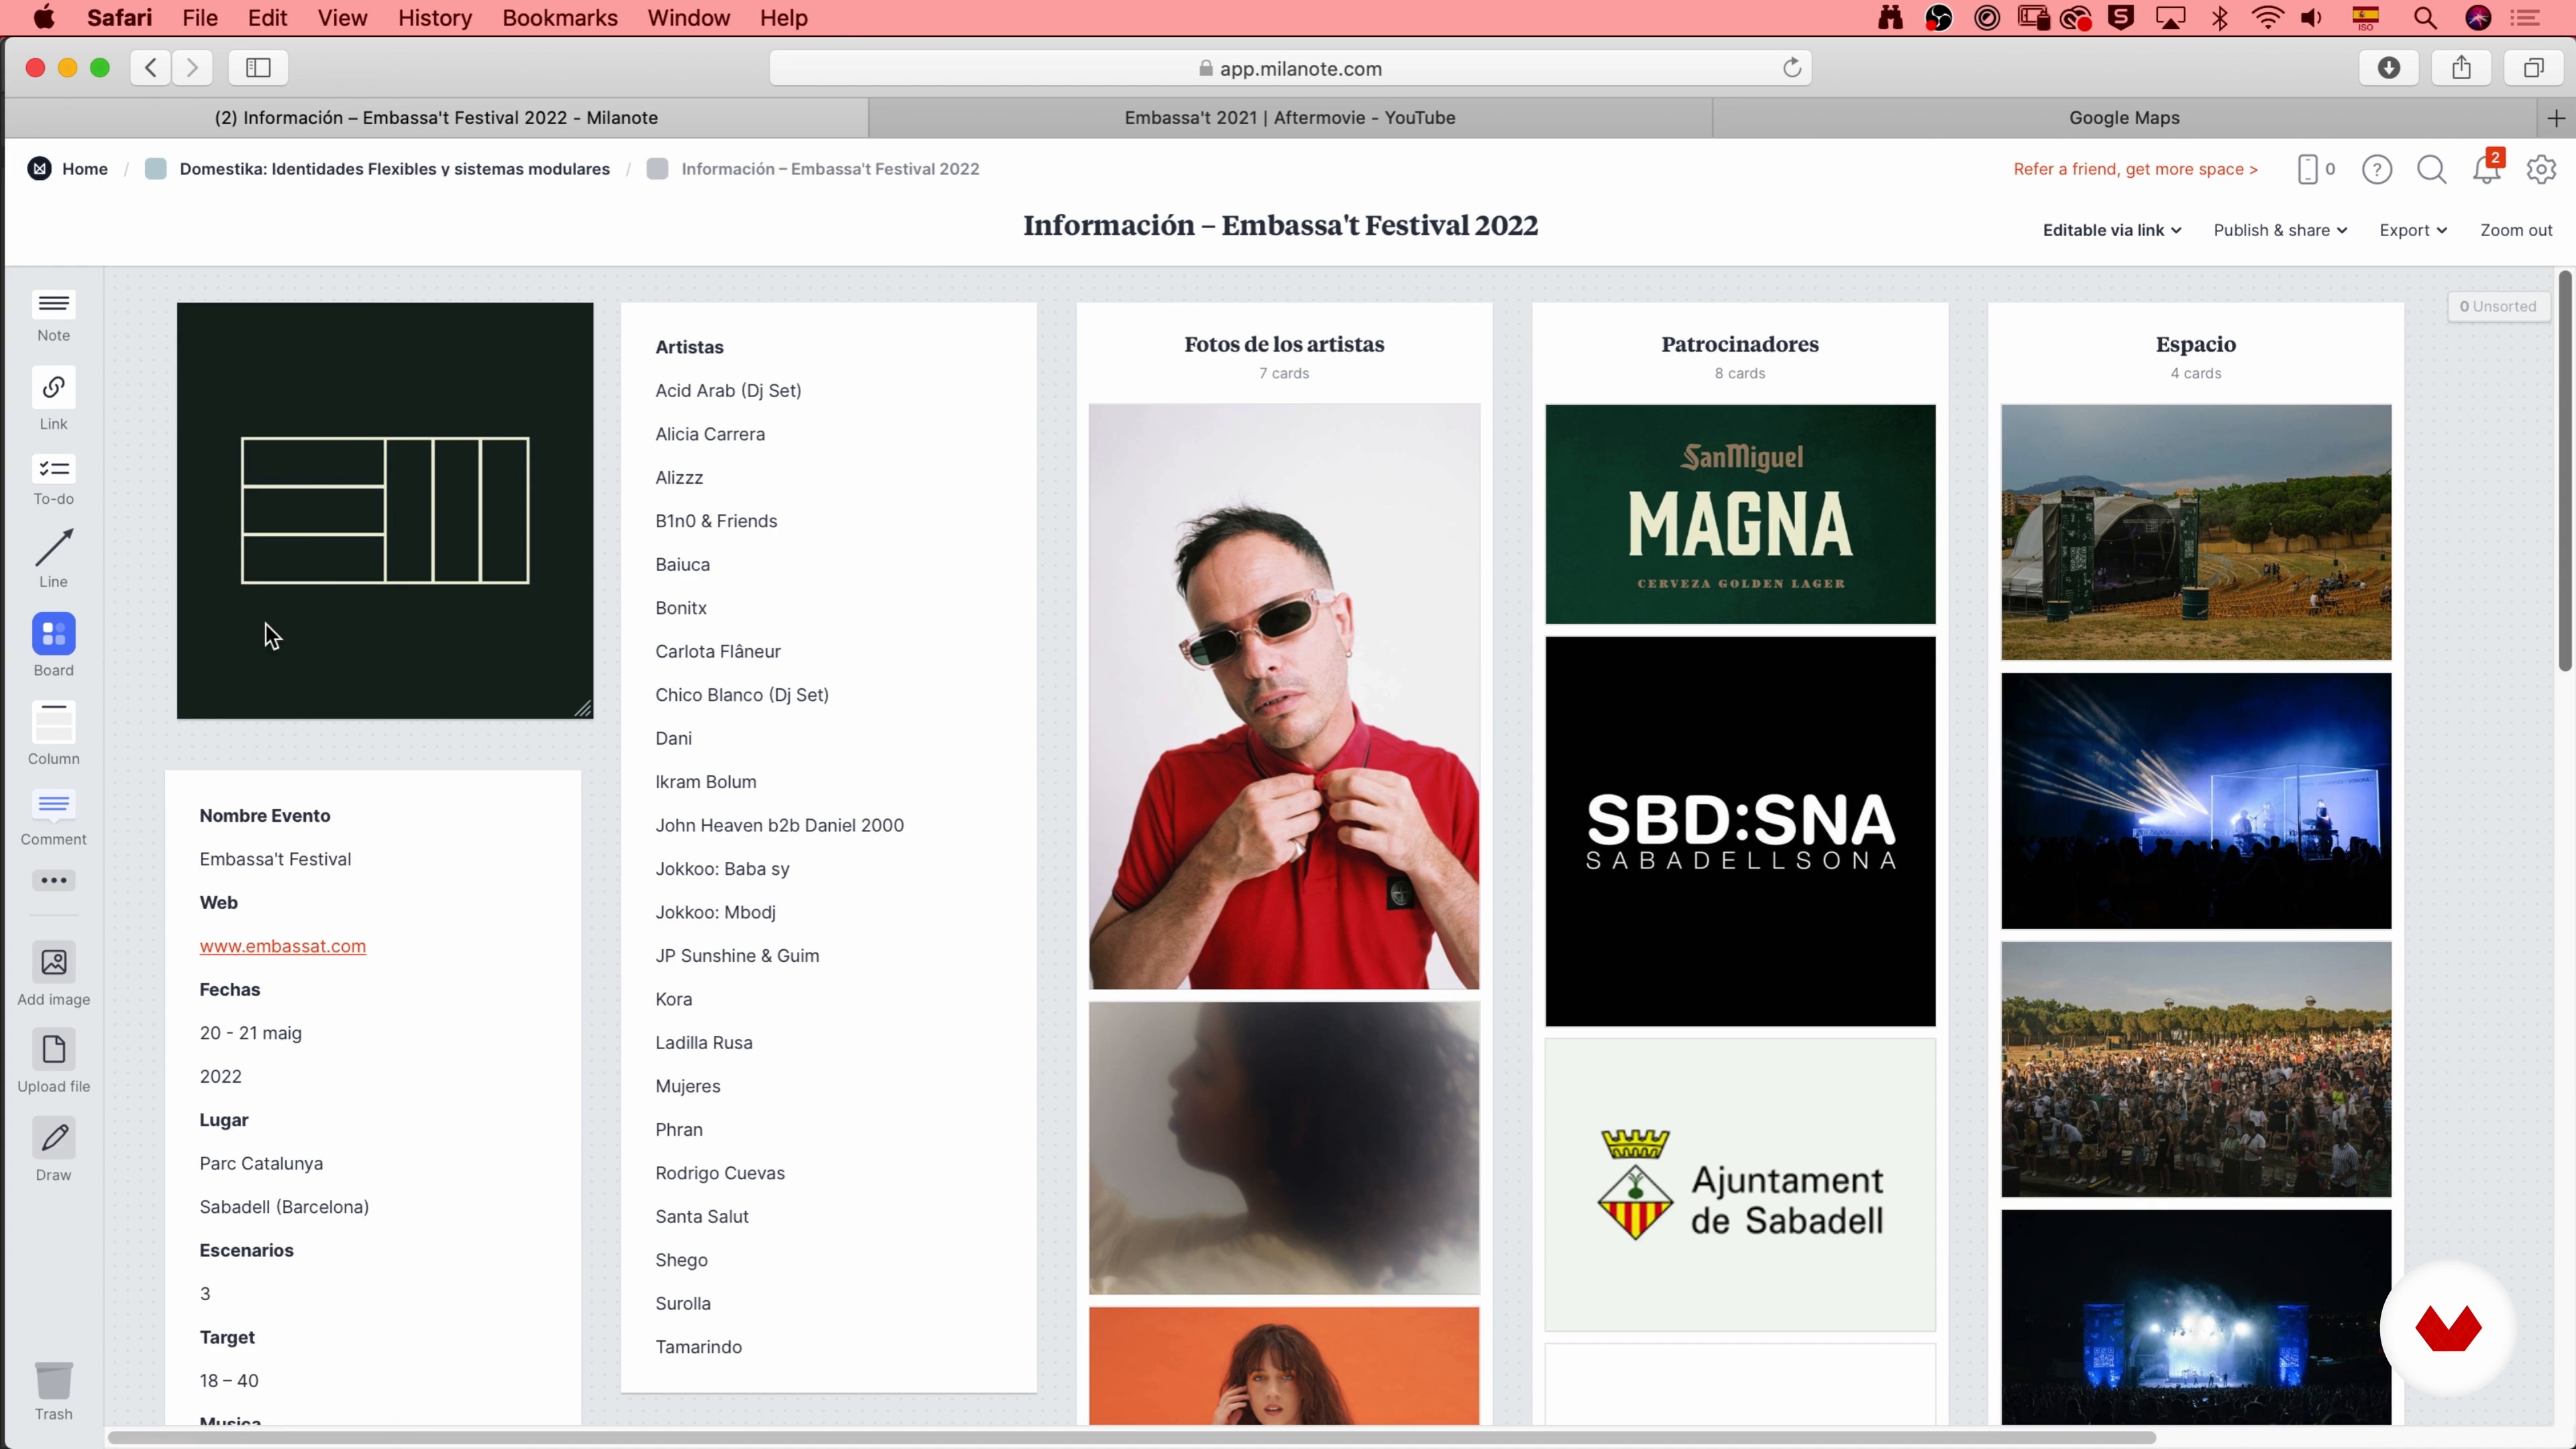Open Safari Window menu
2576x1449 pixels.
(x=688, y=18)
